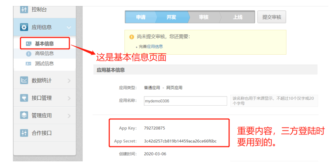Click the 申请 progress step
335x168 pixels.
[x=141, y=17]
